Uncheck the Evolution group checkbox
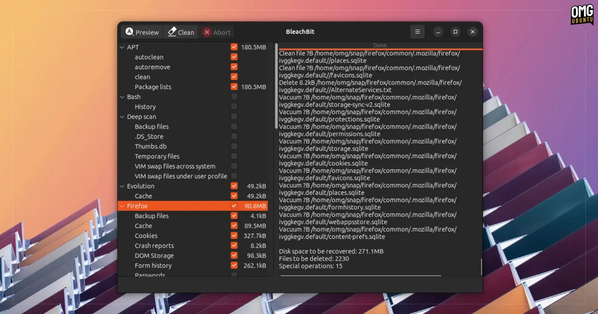This screenshot has width=598, height=314. pos(234,186)
